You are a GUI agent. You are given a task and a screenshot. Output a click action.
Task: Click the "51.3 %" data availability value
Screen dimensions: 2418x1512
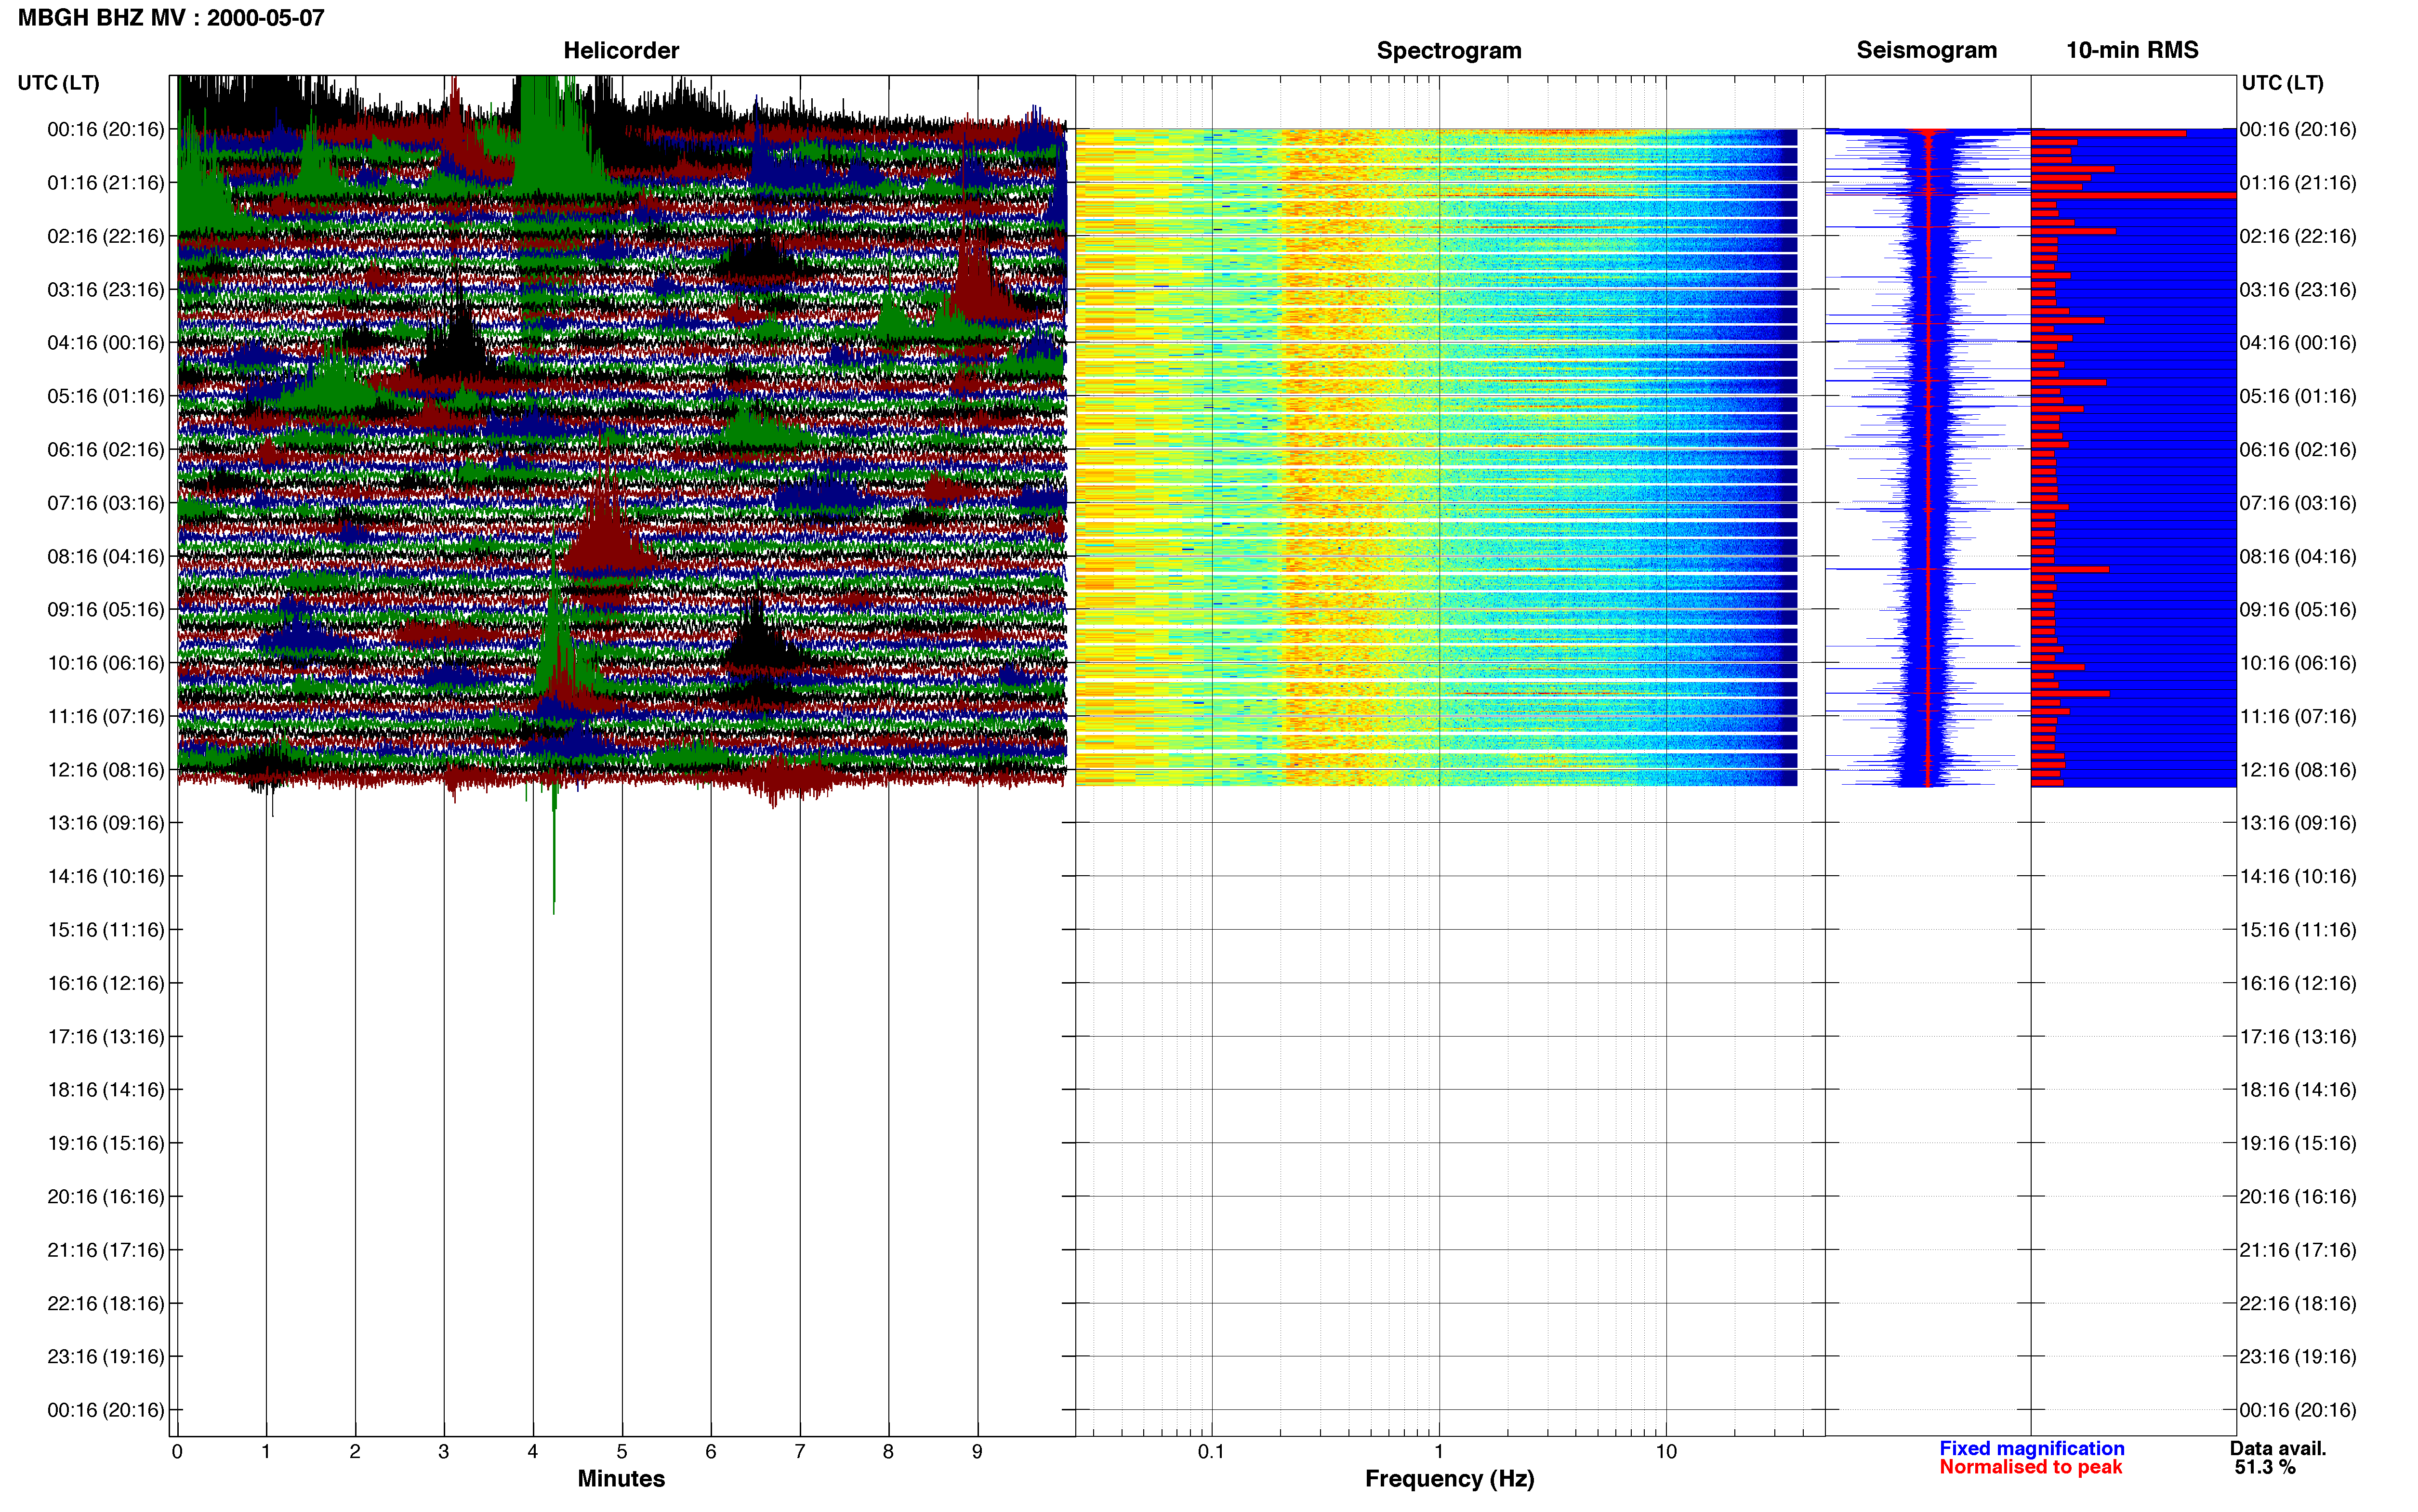pos(2265,1467)
